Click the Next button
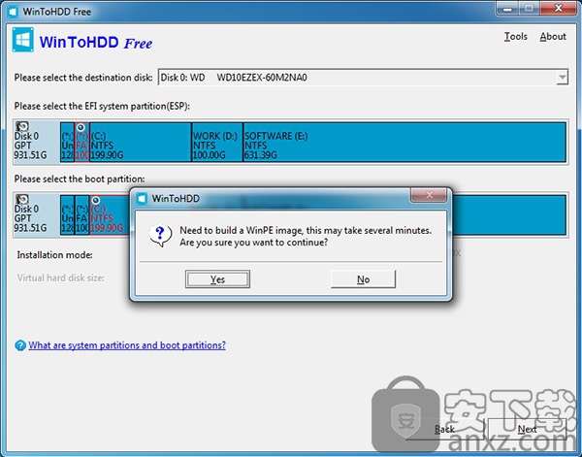This screenshot has height=457, width=582. (x=527, y=429)
